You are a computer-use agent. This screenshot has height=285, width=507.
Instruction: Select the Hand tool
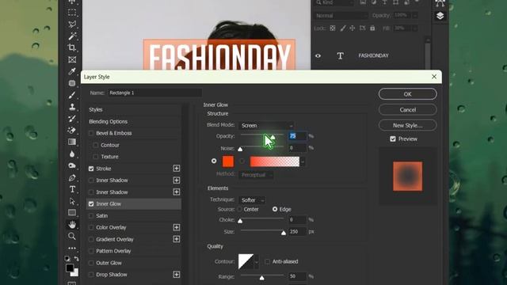(x=72, y=224)
